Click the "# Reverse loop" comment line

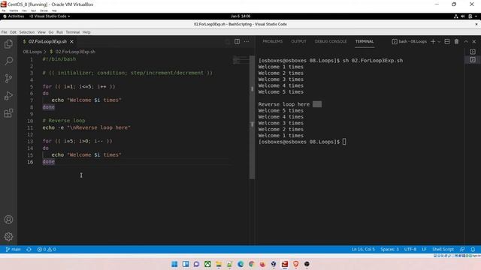(x=64, y=121)
